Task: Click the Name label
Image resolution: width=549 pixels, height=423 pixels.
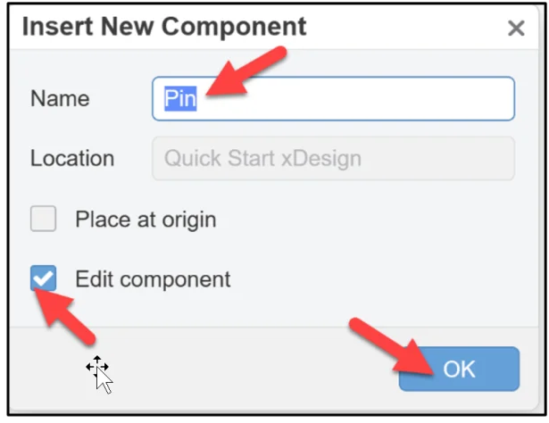Action: pyautogui.click(x=60, y=99)
